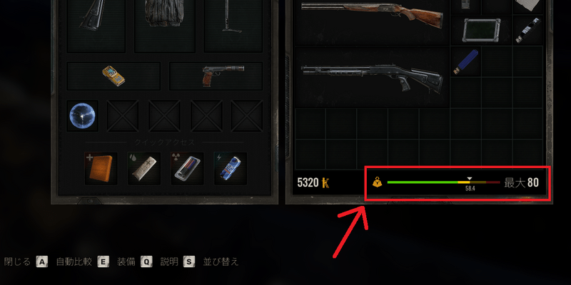Use the blue energy drink quick-access item
571x285 pixels.
click(231, 168)
